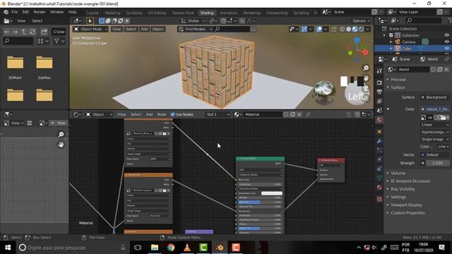452x254 pixels.
Task: Open the Window menu
Action: click(56, 12)
